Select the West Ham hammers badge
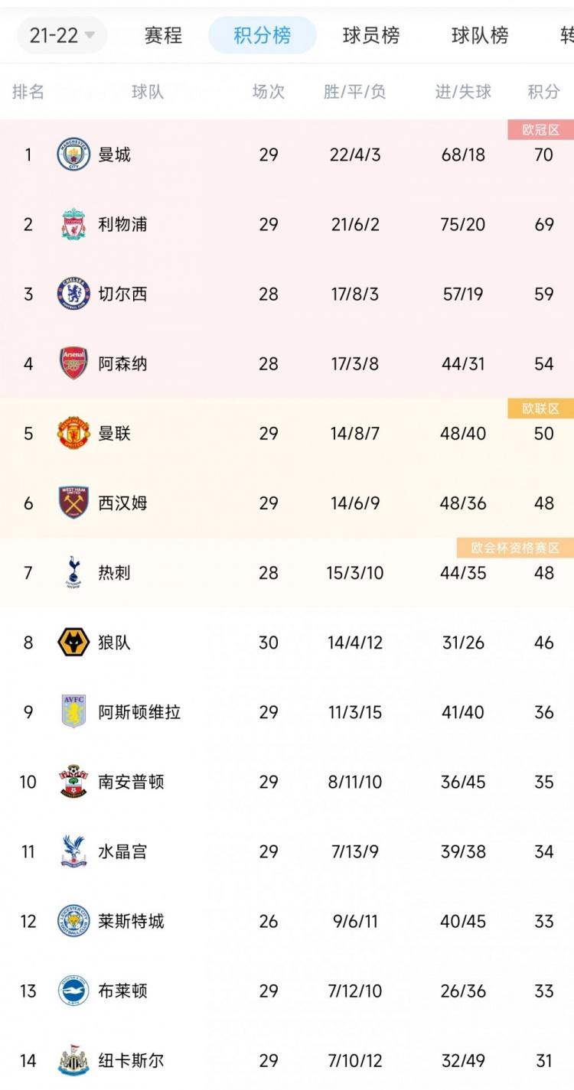This screenshot has width=574, height=1090. click(73, 503)
